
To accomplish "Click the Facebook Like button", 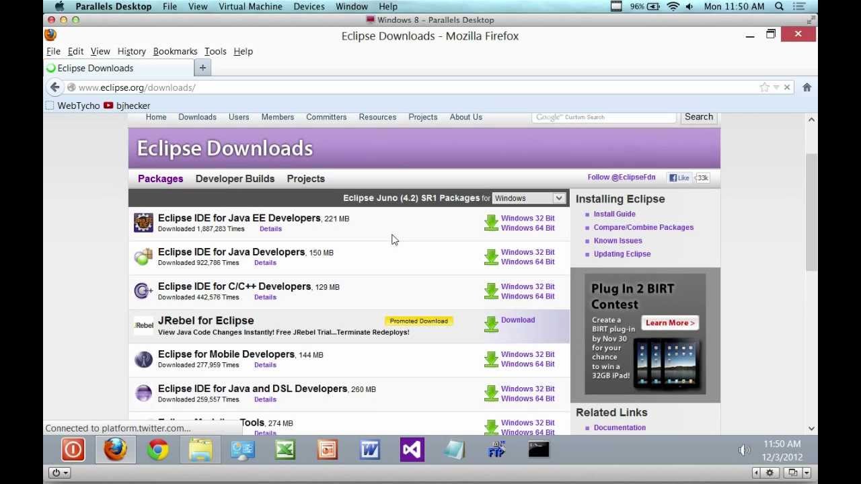I will click(679, 177).
